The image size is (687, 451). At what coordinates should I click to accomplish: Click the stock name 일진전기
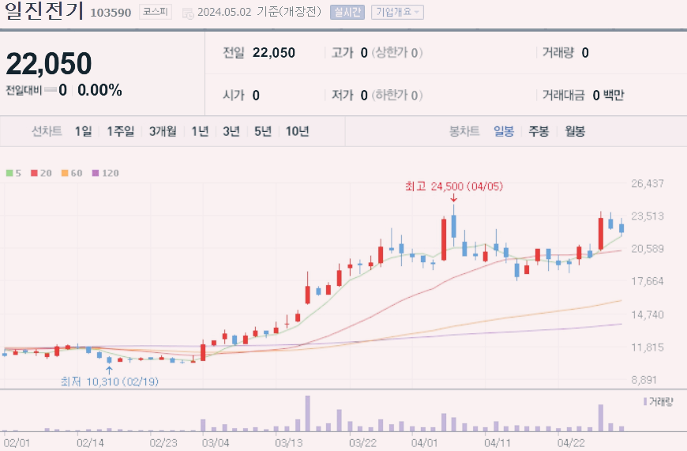click(43, 11)
